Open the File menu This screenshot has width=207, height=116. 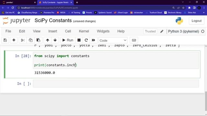[8, 31]
